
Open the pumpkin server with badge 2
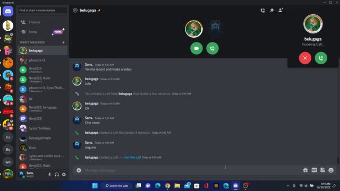click(8, 88)
